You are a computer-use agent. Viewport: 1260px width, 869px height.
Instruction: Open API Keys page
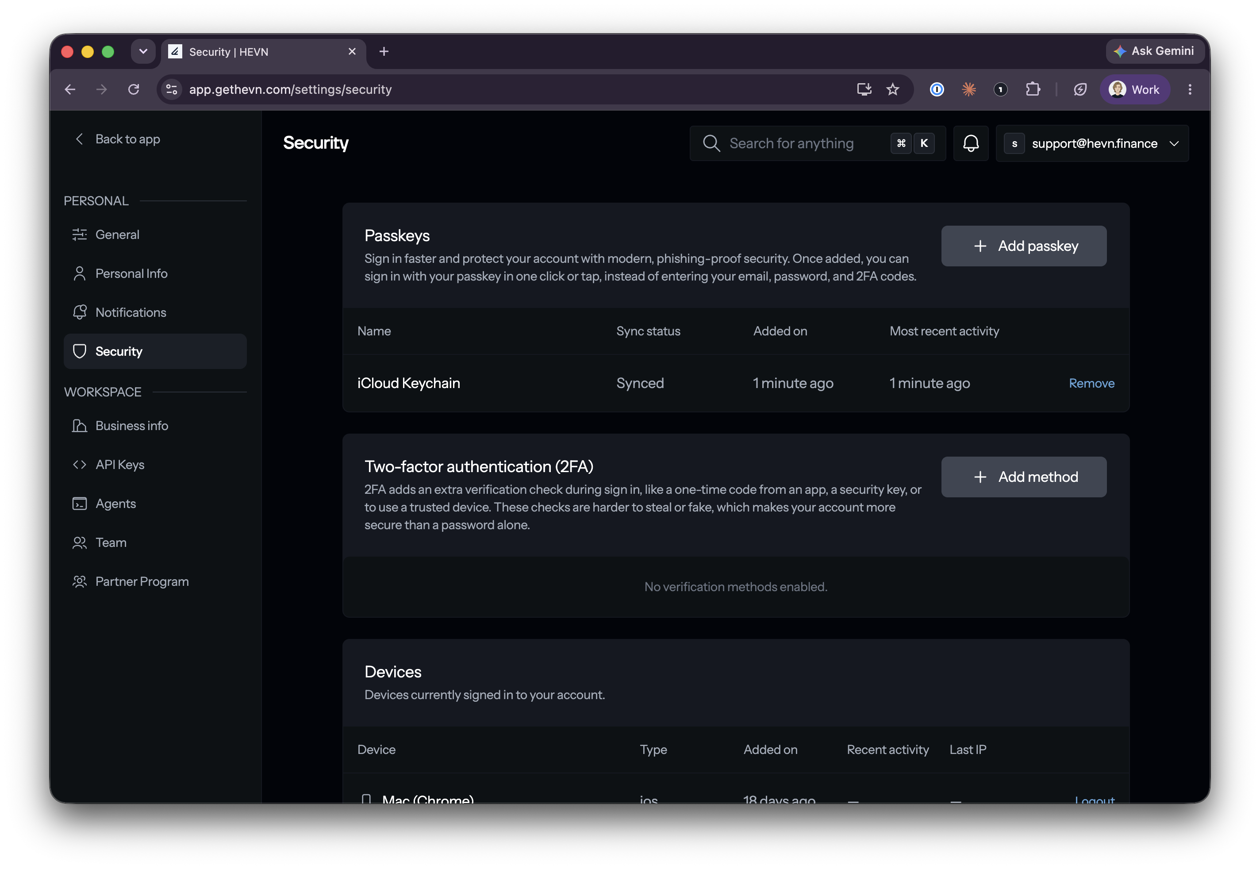pyautogui.click(x=155, y=465)
